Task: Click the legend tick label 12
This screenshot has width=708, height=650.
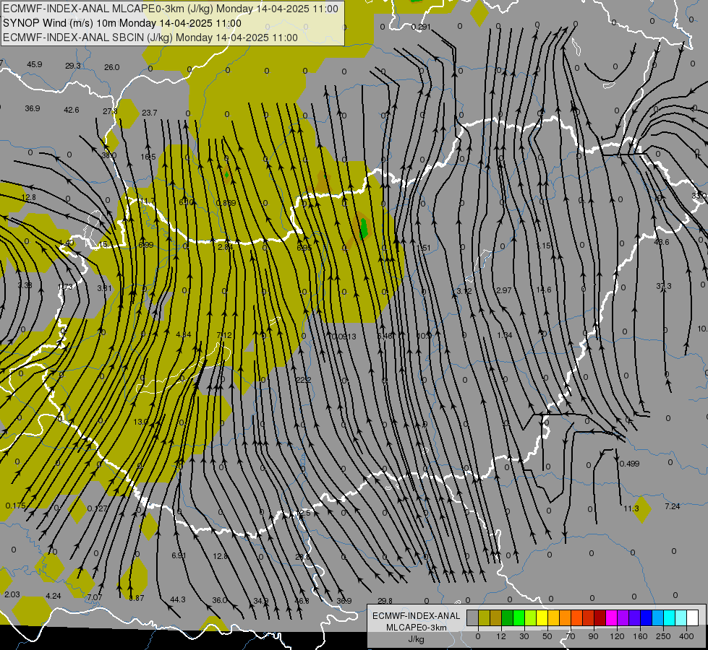Action: pos(500,636)
